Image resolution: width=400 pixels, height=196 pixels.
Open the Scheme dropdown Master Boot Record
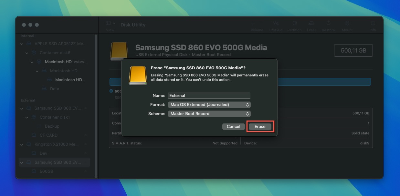click(209, 113)
